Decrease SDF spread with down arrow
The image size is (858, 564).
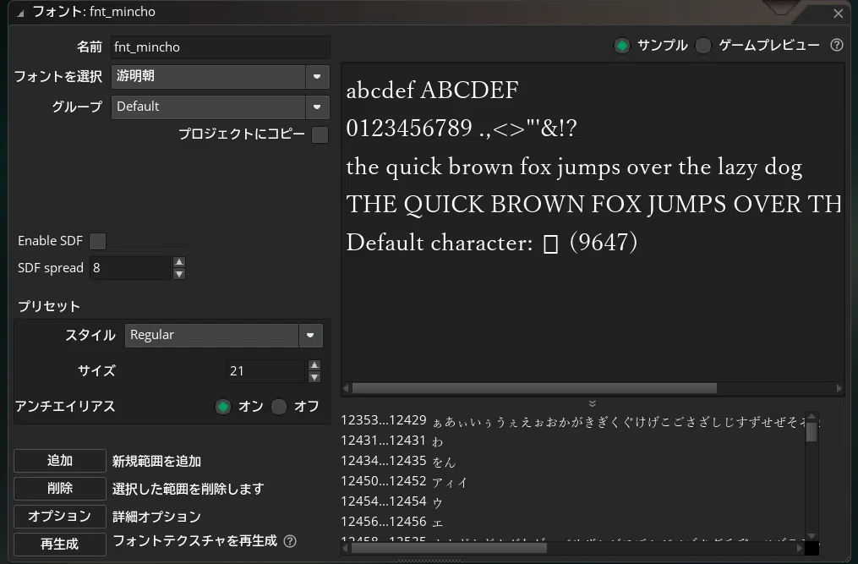[x=179, y=274]
